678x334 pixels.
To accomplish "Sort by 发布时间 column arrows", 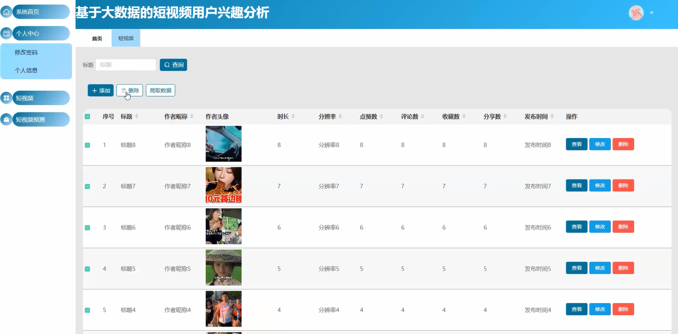I will [553, 117].
